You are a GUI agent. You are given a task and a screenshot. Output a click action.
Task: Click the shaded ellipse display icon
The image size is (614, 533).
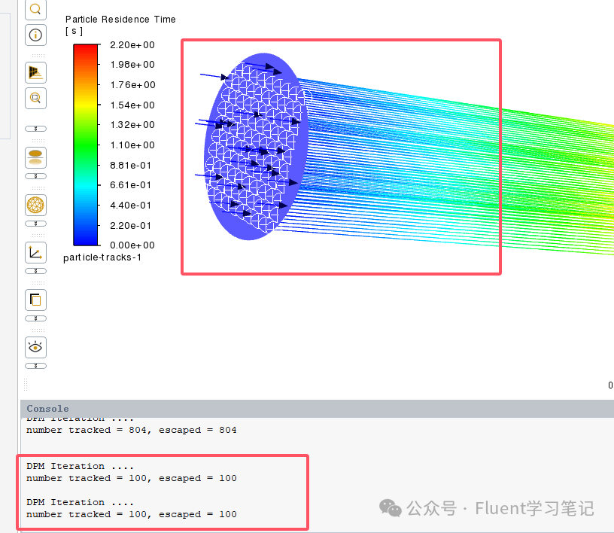click(35, 157)
